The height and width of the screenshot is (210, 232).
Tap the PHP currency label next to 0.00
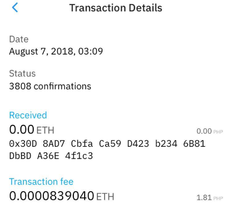point(218,132)
